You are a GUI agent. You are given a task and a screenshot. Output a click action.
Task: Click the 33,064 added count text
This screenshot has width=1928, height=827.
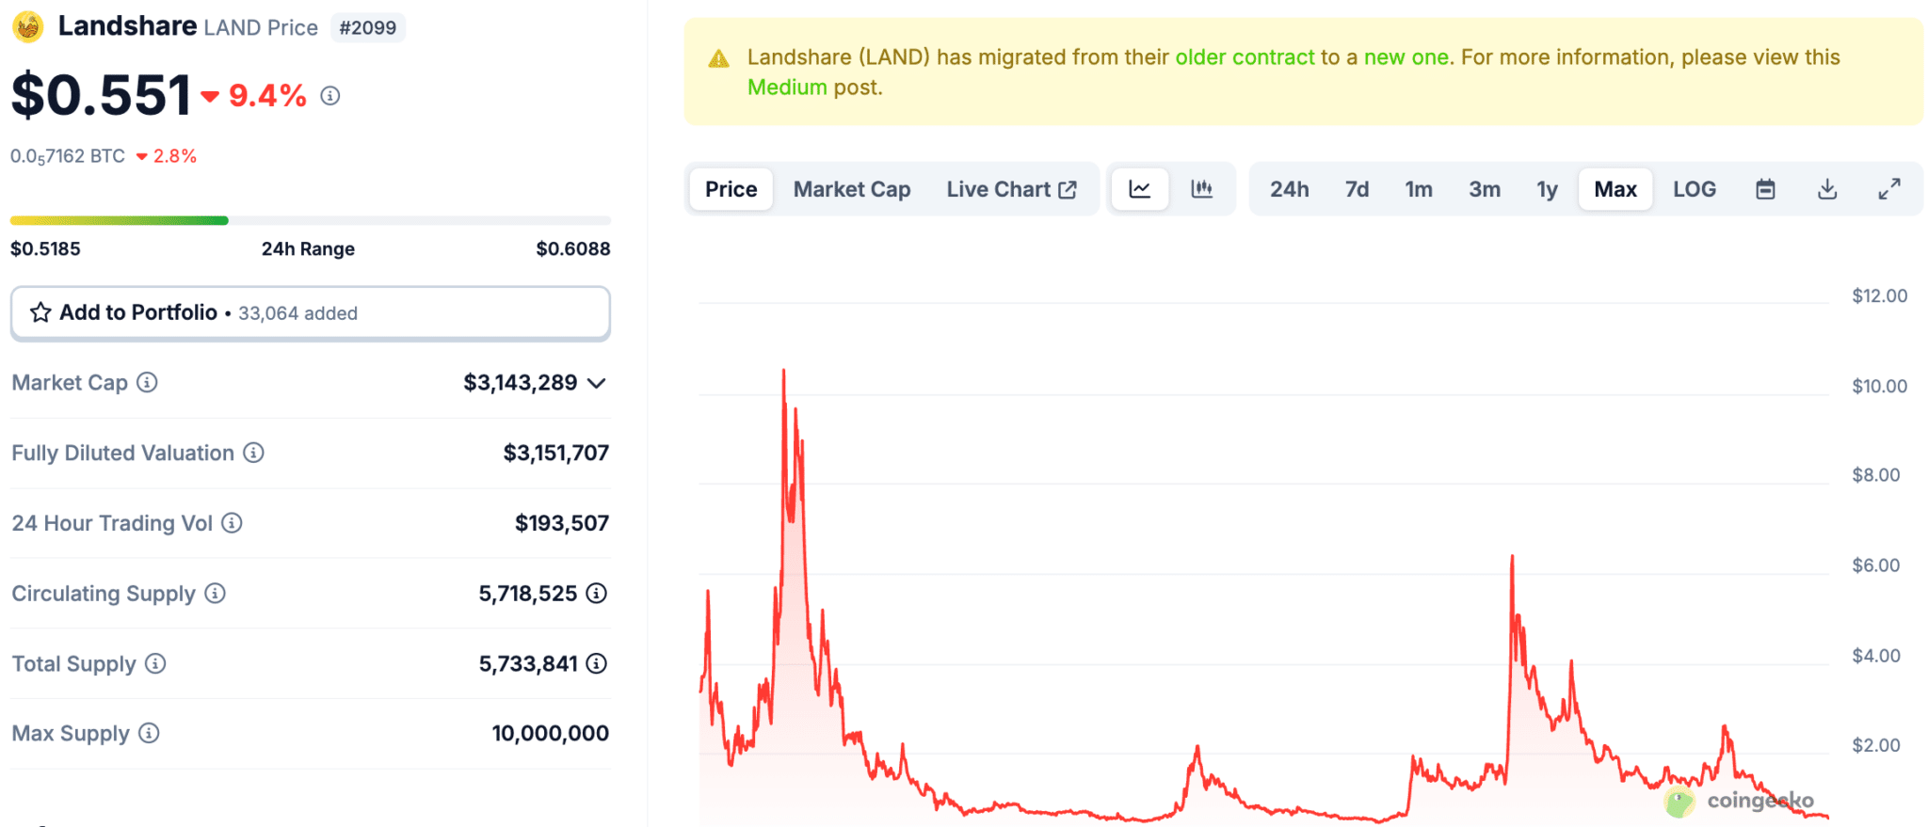coord(297,313)
